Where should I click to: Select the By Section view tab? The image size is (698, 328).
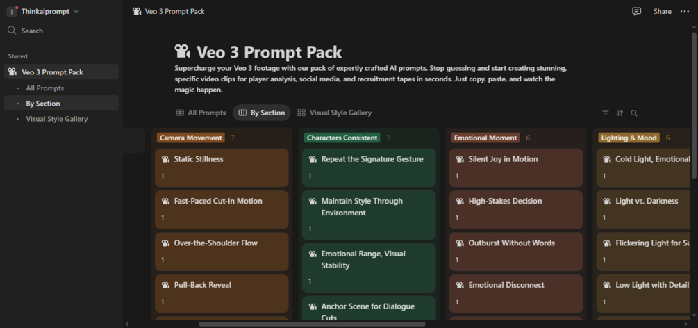tap(262, 113)
